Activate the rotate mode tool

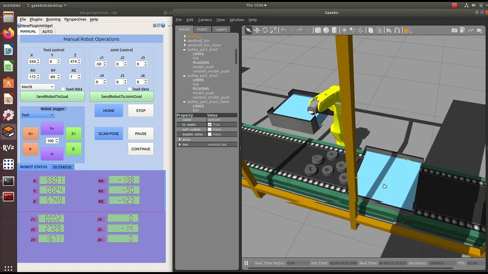click(x=265, y=30)
